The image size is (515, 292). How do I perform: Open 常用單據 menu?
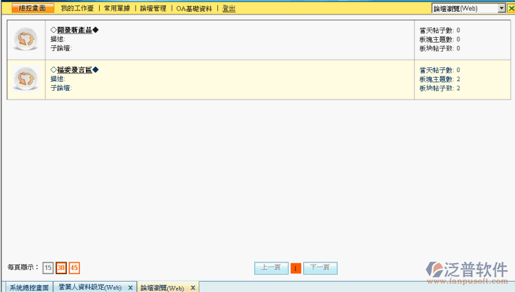tap(116, 9)
